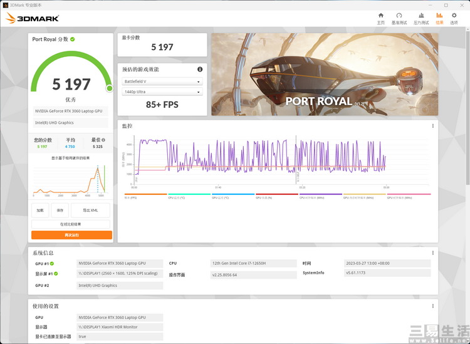Maximize the 3DMark window

[x=446, y=5]
